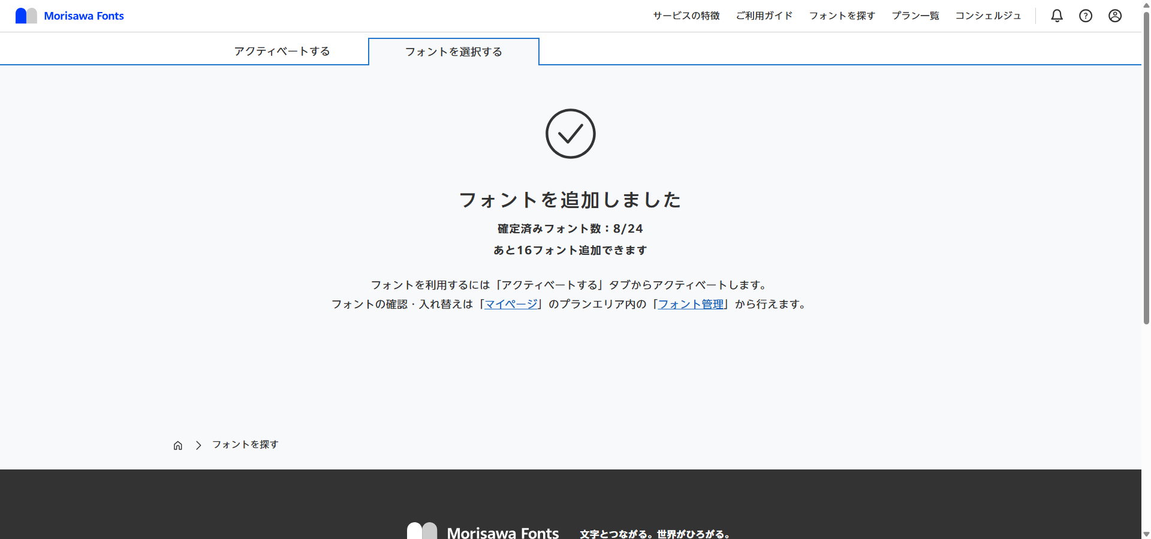Switch to the アクティベートする tab
The width and height of the screenshot is (1151, 539).
coord(282,51)
